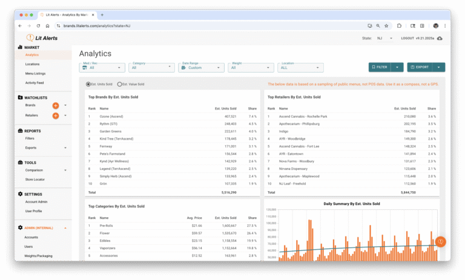Open Menu Listings in the sidebar
This screenshot has width=465, height=280.
tap(35, 73)
